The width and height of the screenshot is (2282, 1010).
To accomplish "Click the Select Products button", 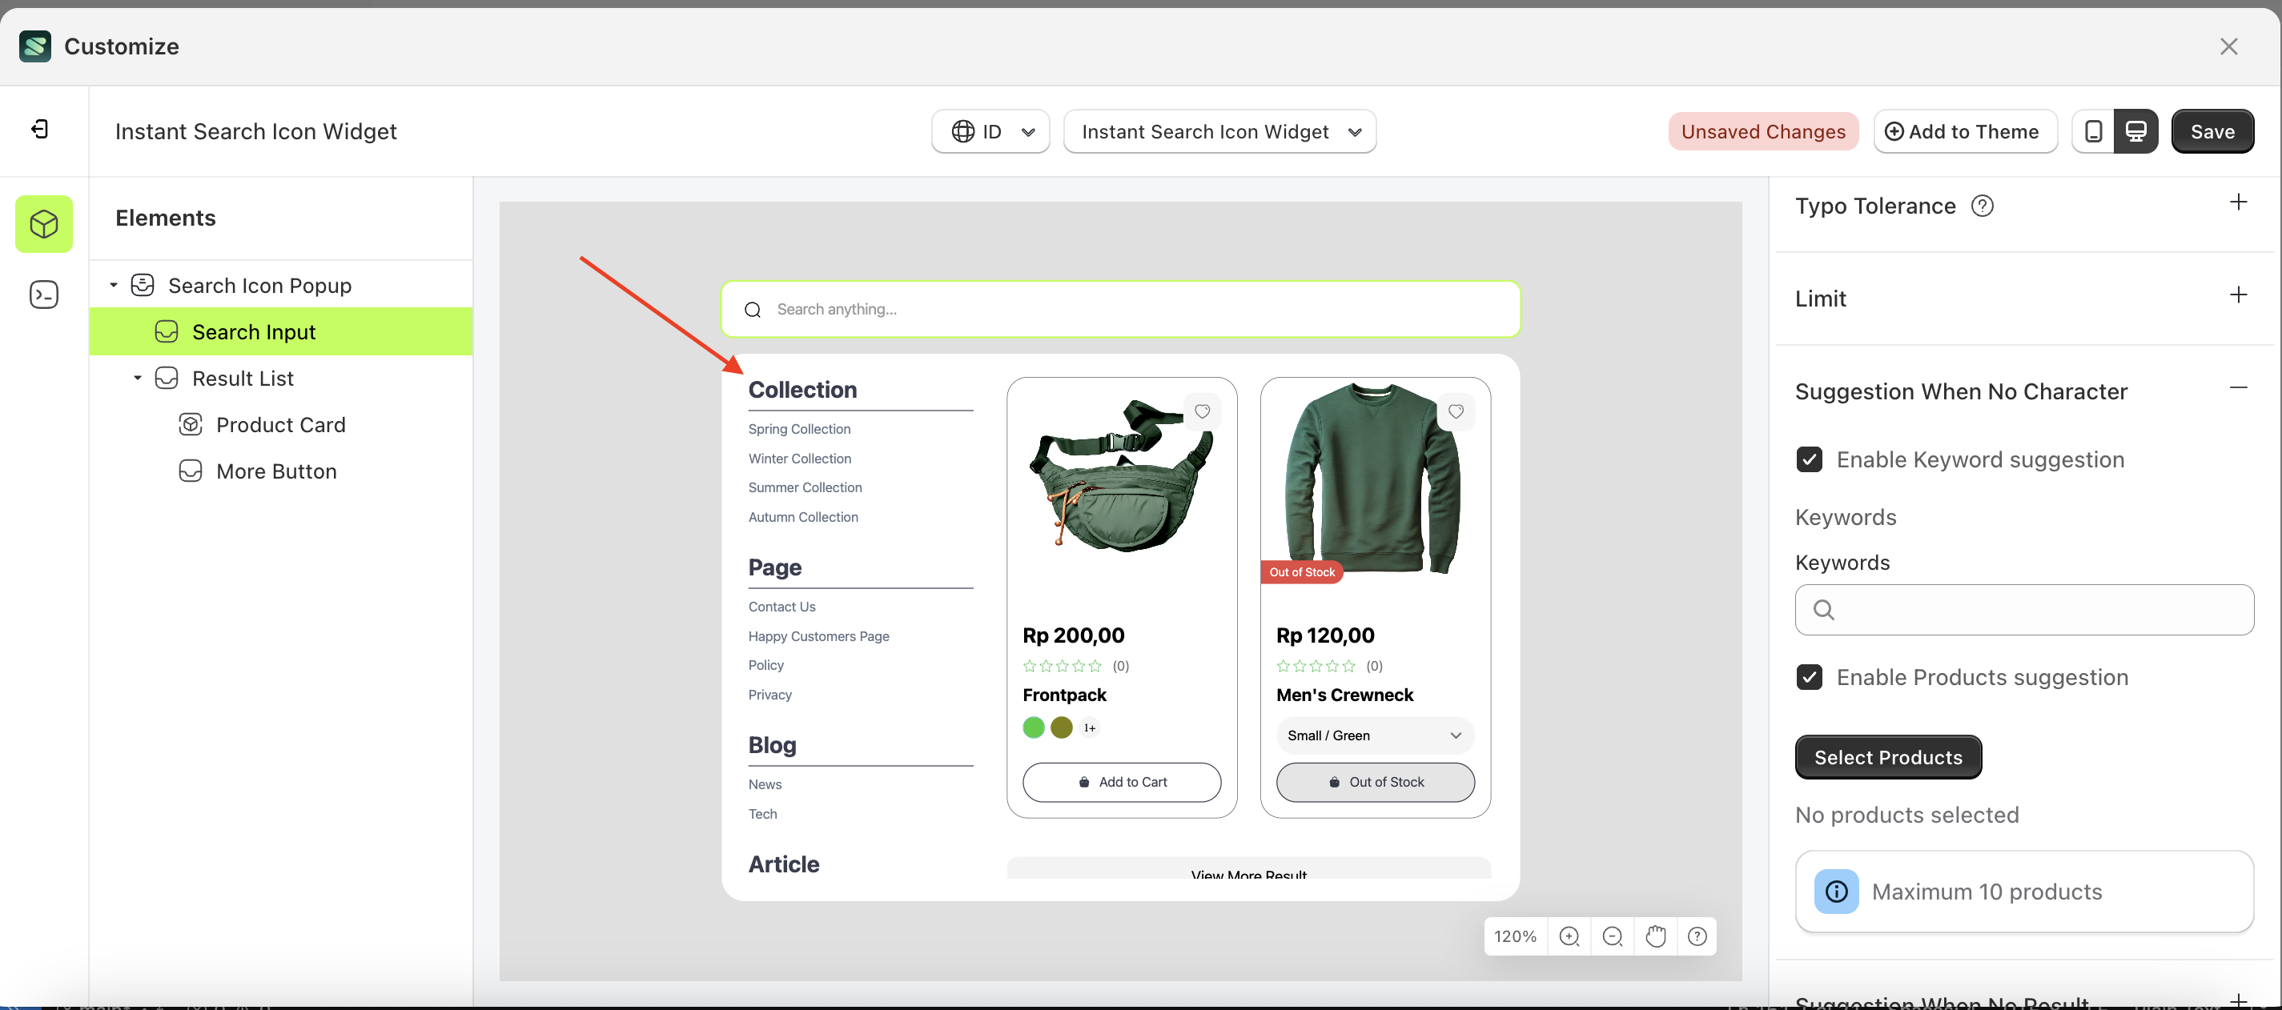I will pyautogui.click(x=1888, y=757).
